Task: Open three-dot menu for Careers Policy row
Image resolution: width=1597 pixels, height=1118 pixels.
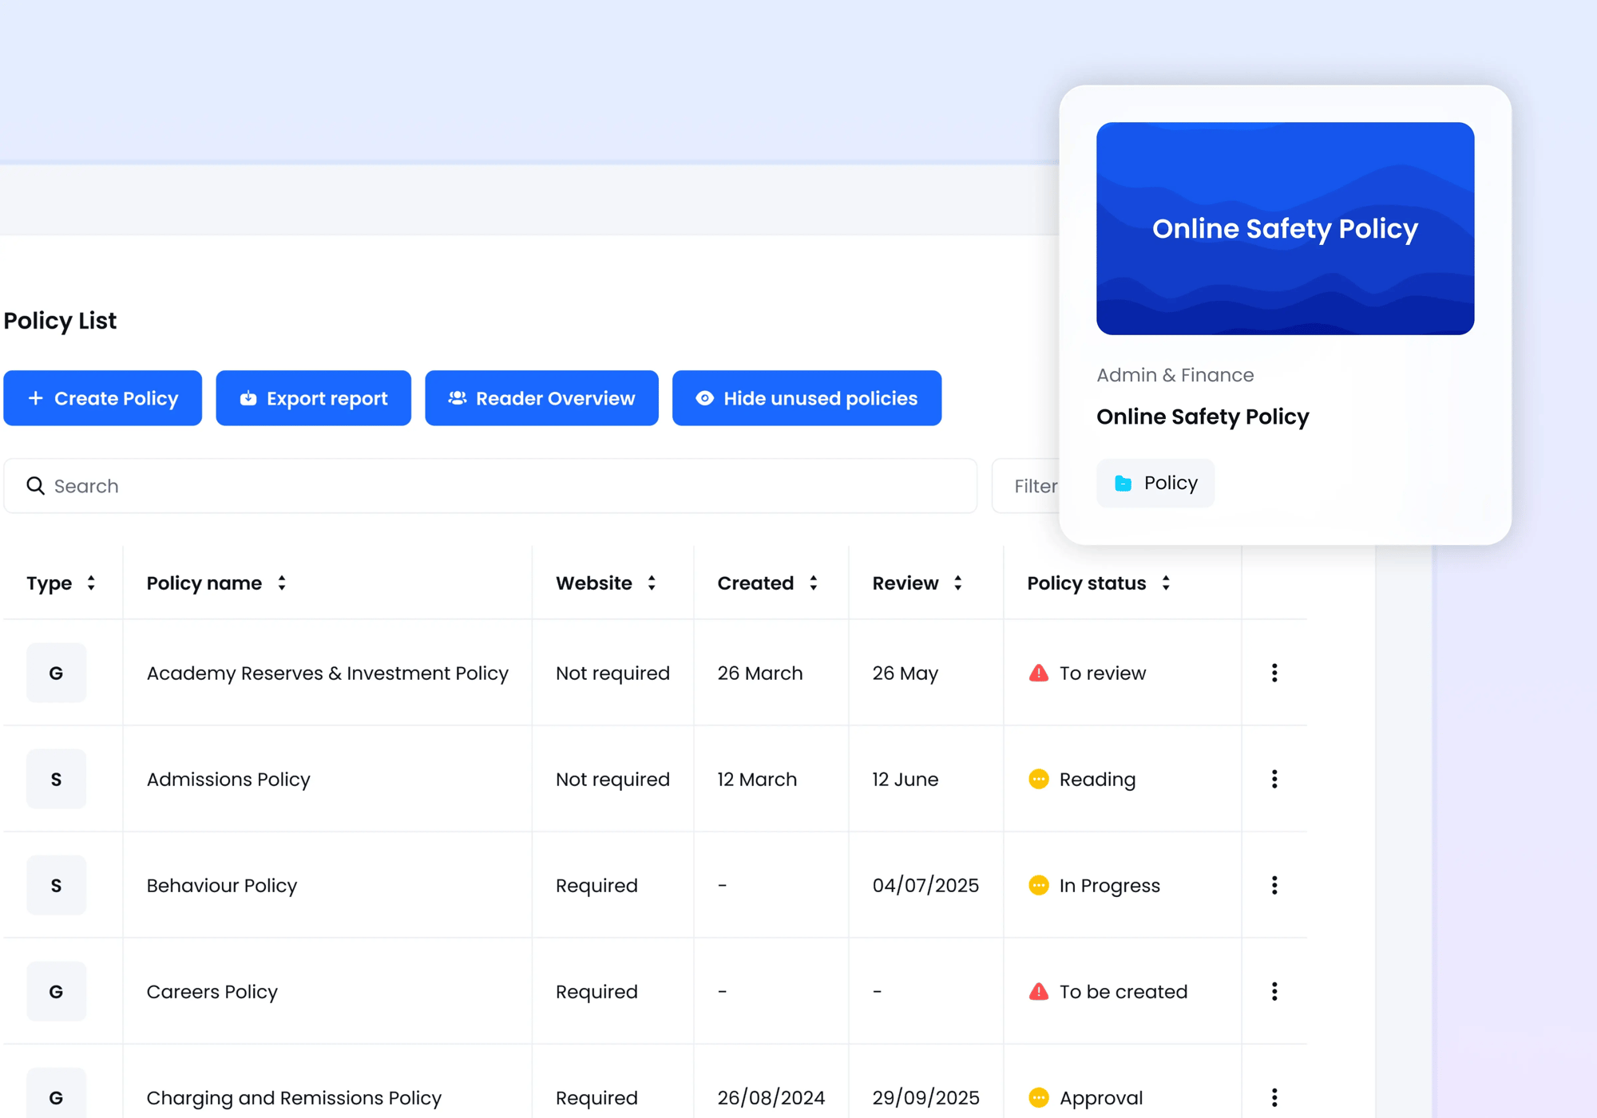Action: 1274,991
